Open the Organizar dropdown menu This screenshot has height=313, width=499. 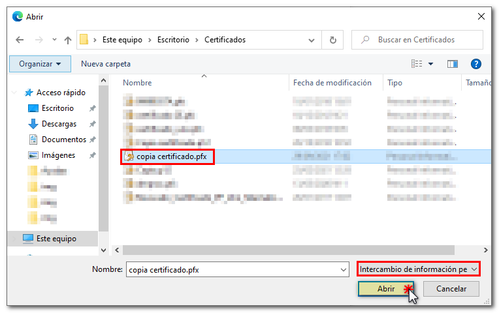[40, 64]
